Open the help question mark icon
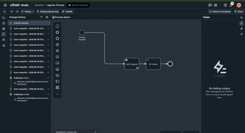The width and height of the screenshot is (245, 133). point(225,5)
